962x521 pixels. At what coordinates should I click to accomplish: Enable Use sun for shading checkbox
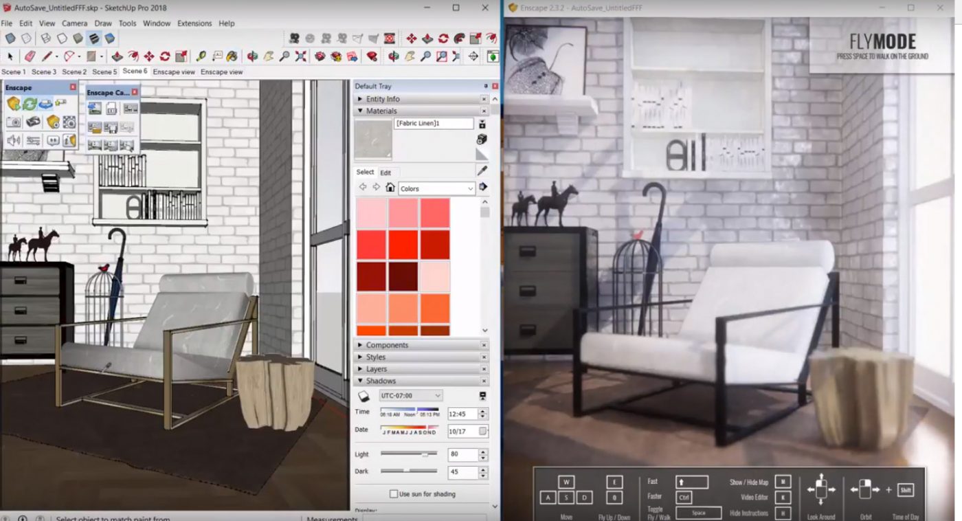coord(394,494)
